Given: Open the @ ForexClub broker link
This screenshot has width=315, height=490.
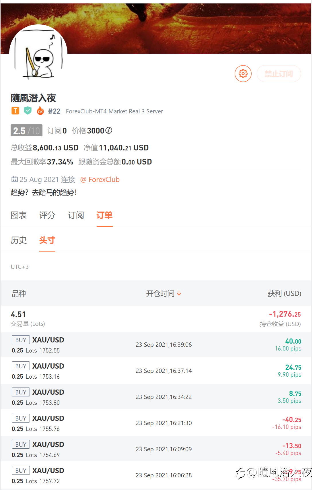Looking at the screenshot, I should 100,180.
